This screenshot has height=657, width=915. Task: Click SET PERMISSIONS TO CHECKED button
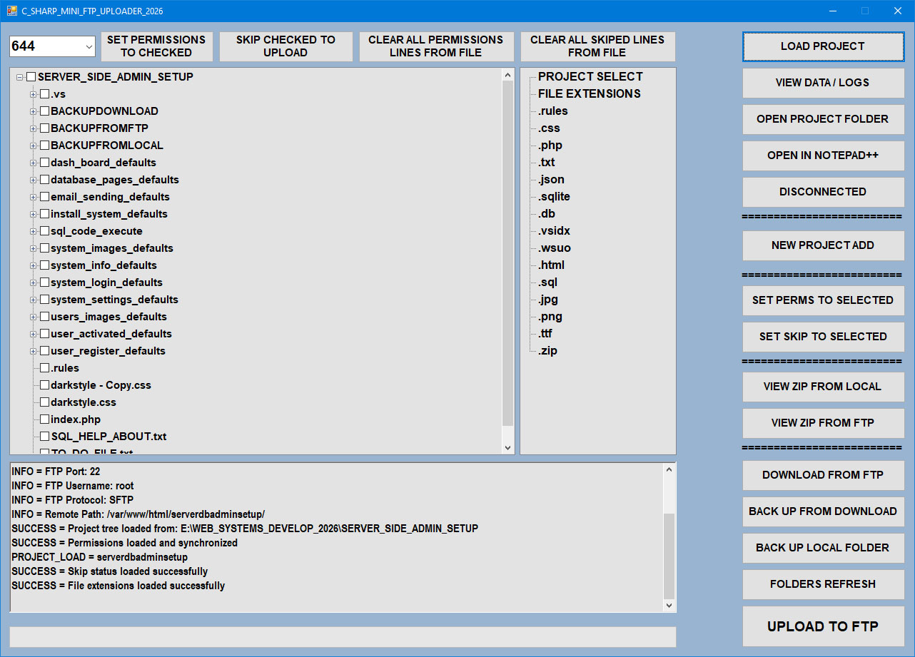156,46
